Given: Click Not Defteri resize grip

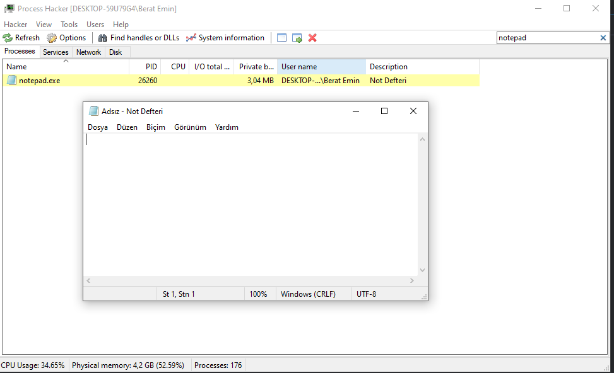Looking at the screenshot, I should 424,297.
